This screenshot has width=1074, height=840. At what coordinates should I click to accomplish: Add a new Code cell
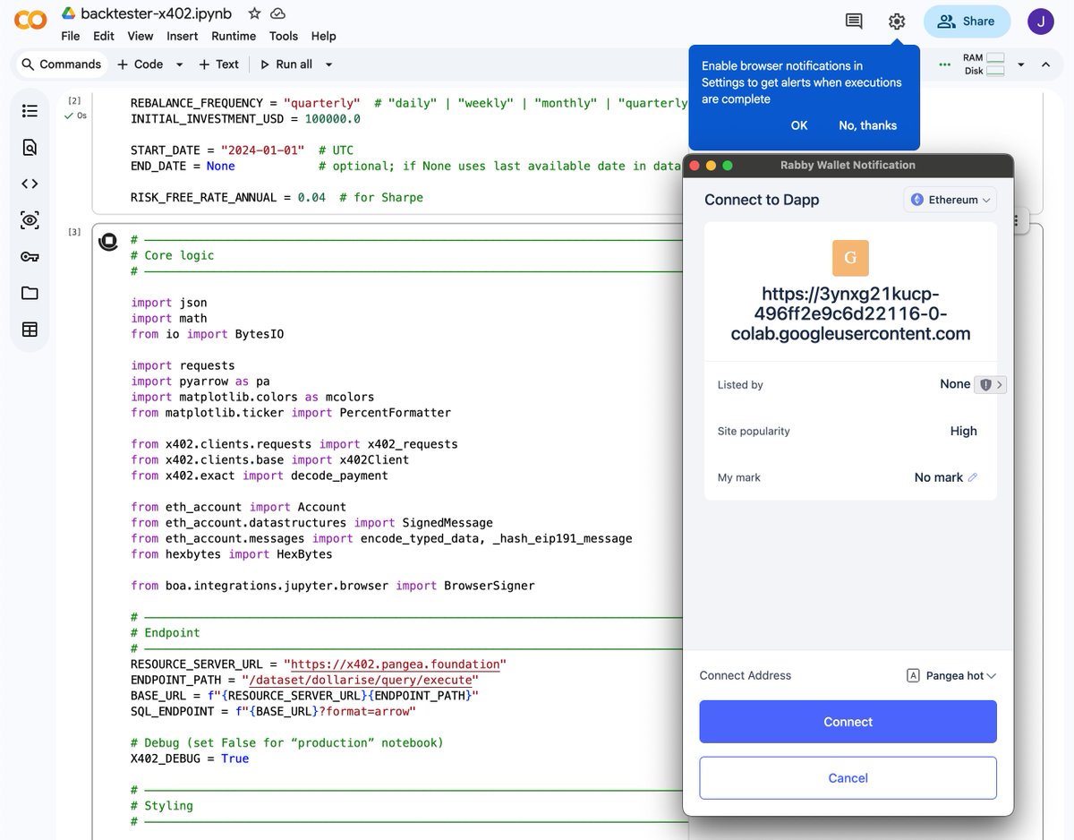point(141,64)
